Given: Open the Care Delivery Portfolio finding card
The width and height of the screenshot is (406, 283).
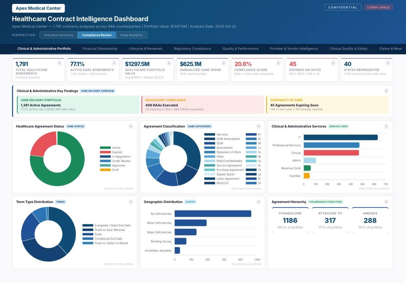Looking at the screenshot, I should click(78, 105).
